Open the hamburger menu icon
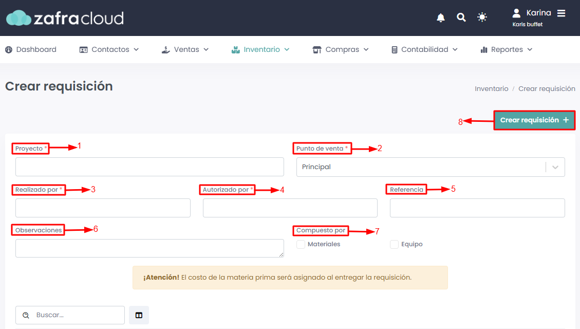 click(561, 13)
